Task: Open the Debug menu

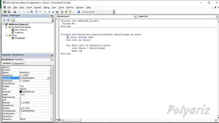Action: 47,8
